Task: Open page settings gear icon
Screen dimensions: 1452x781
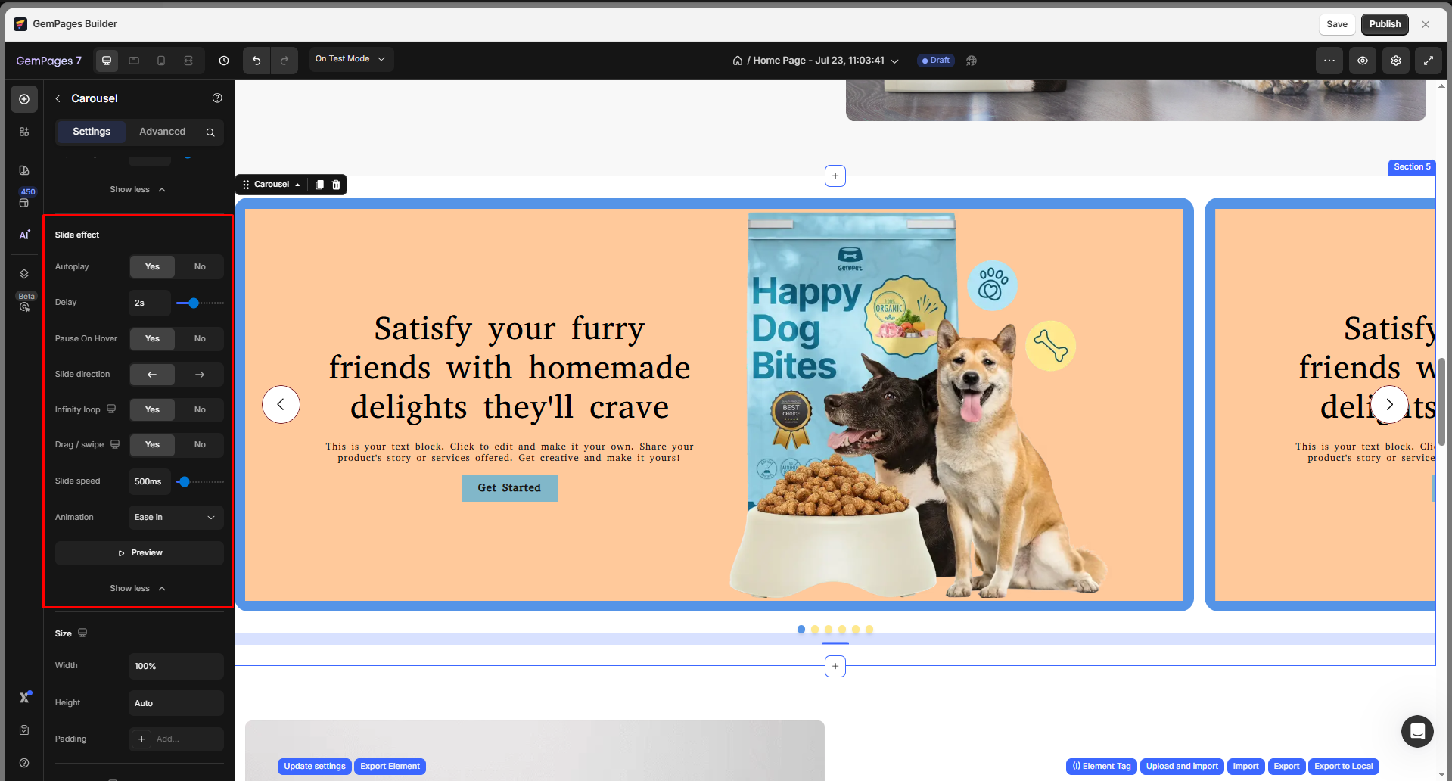Action: coord(1395,61)
